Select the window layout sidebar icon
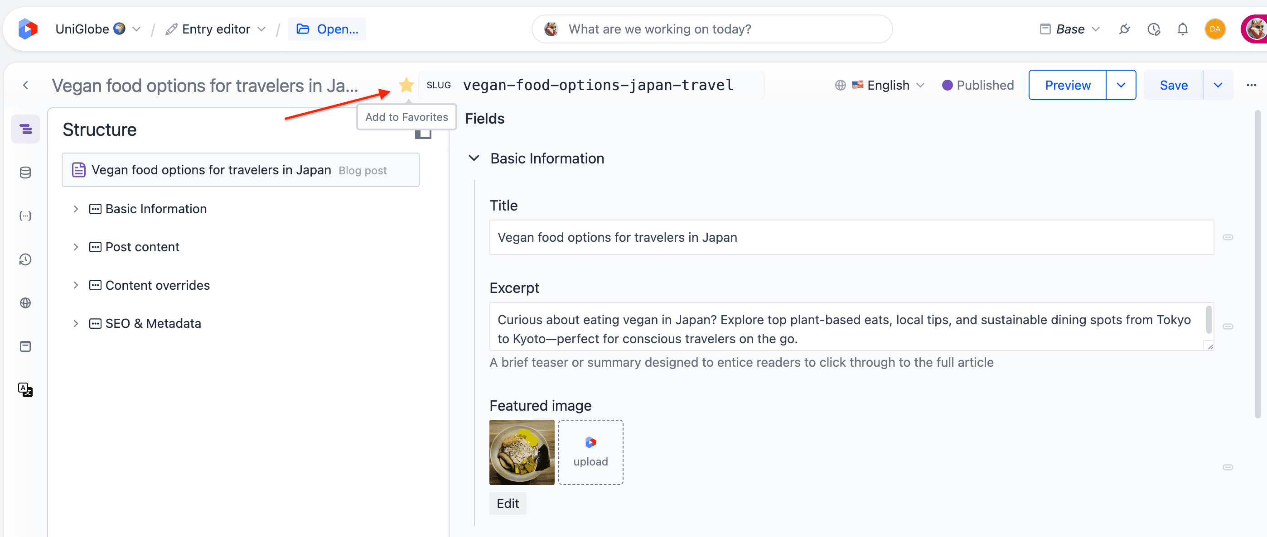 click(25, 346)
